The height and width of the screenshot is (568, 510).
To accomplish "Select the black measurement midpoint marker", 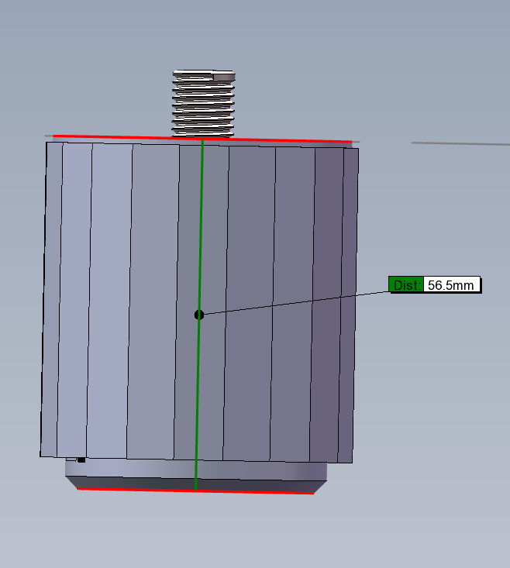I will pos(199,315).
